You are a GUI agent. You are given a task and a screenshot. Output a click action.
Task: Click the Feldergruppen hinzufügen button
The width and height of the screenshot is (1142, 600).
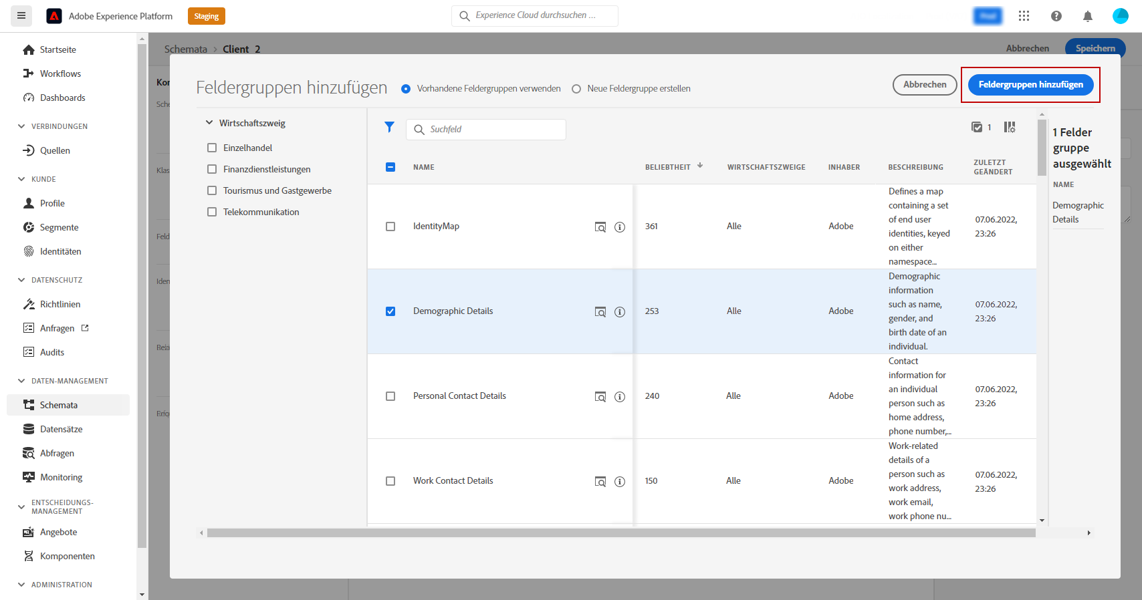tap(1030, 85)
